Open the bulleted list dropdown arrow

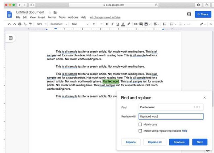(x=184, y=24)
